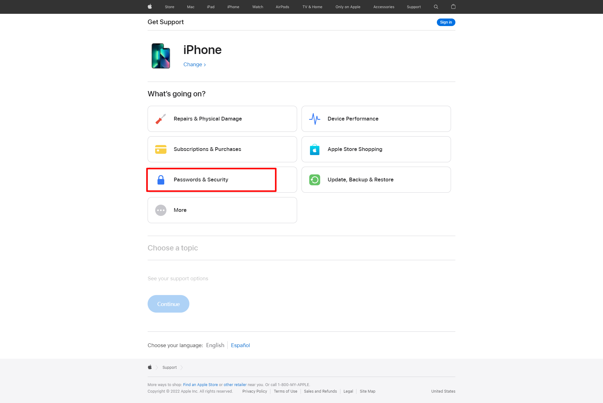Click the Apple logo in the top navigation
The image size is (603, 403).
150,7
